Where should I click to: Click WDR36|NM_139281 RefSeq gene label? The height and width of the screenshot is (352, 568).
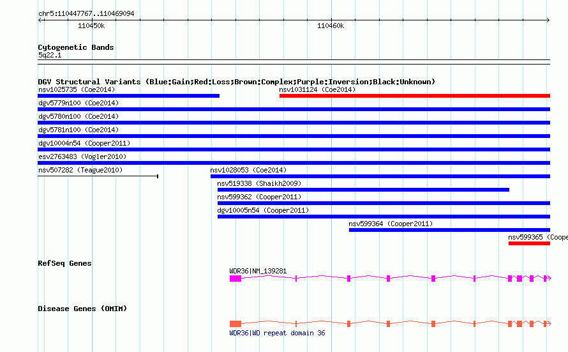(x=258, y=271)
